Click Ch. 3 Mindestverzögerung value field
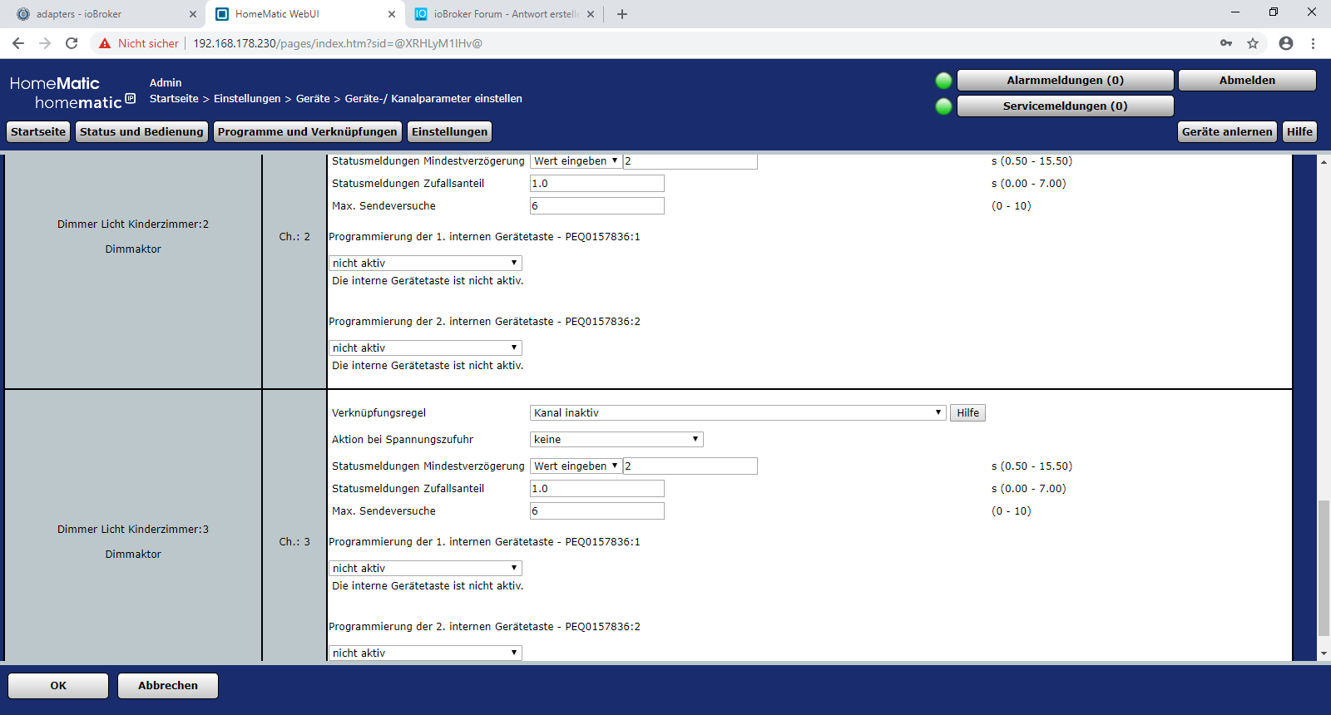The width and height of the screenshot is (1331, 715). pyautogui.click(x=690, y=466)
